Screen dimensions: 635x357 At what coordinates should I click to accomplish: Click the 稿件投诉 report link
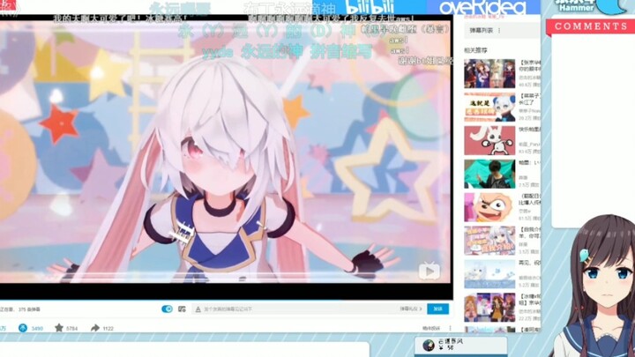431,328
